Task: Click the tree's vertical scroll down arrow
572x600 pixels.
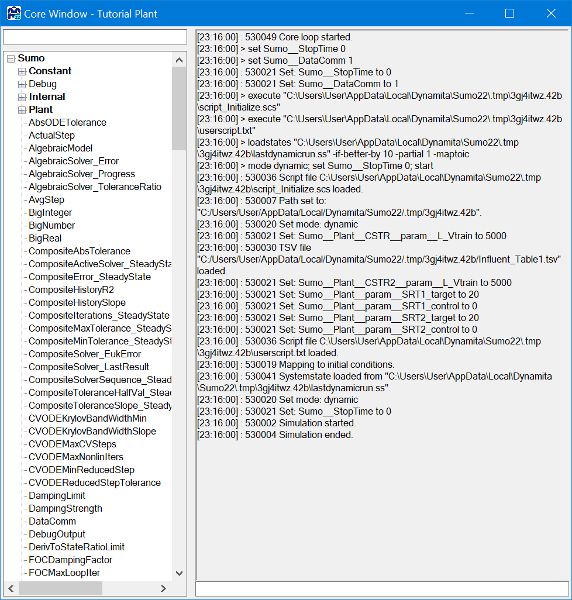Action: [x=179, y=574]
